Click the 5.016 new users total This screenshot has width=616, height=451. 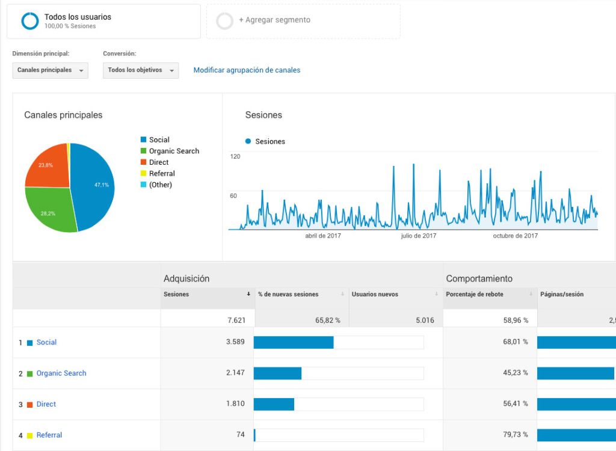[425, 320]
